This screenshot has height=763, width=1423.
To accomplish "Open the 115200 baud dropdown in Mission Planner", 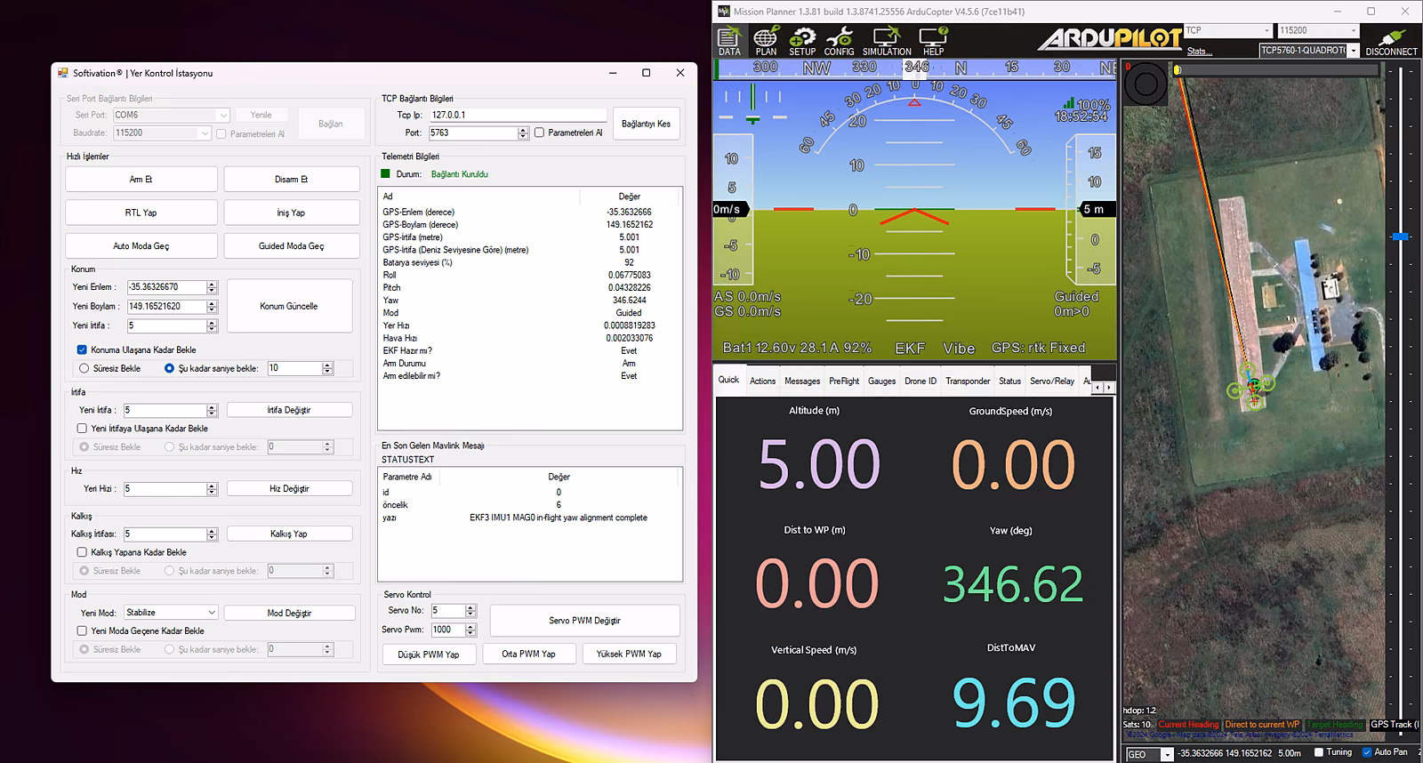I will [x=1318, y=30].
